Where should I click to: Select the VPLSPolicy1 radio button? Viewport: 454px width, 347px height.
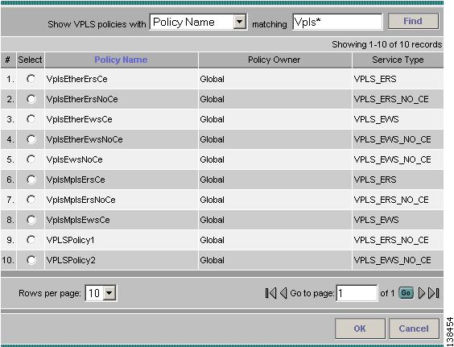coord(31,240)
